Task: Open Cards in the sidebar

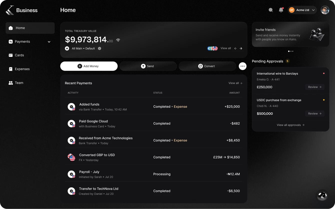Action: 16,55
